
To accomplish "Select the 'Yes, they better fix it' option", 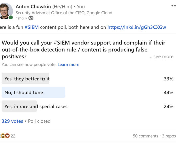I will tap(88, 78).
